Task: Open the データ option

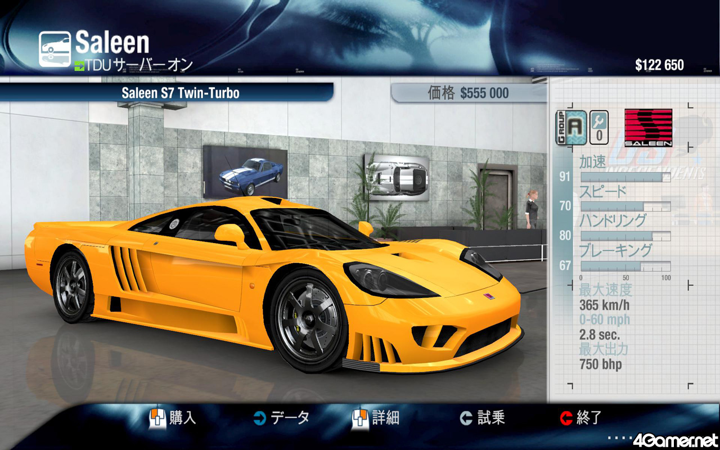Action: point(290,418)
